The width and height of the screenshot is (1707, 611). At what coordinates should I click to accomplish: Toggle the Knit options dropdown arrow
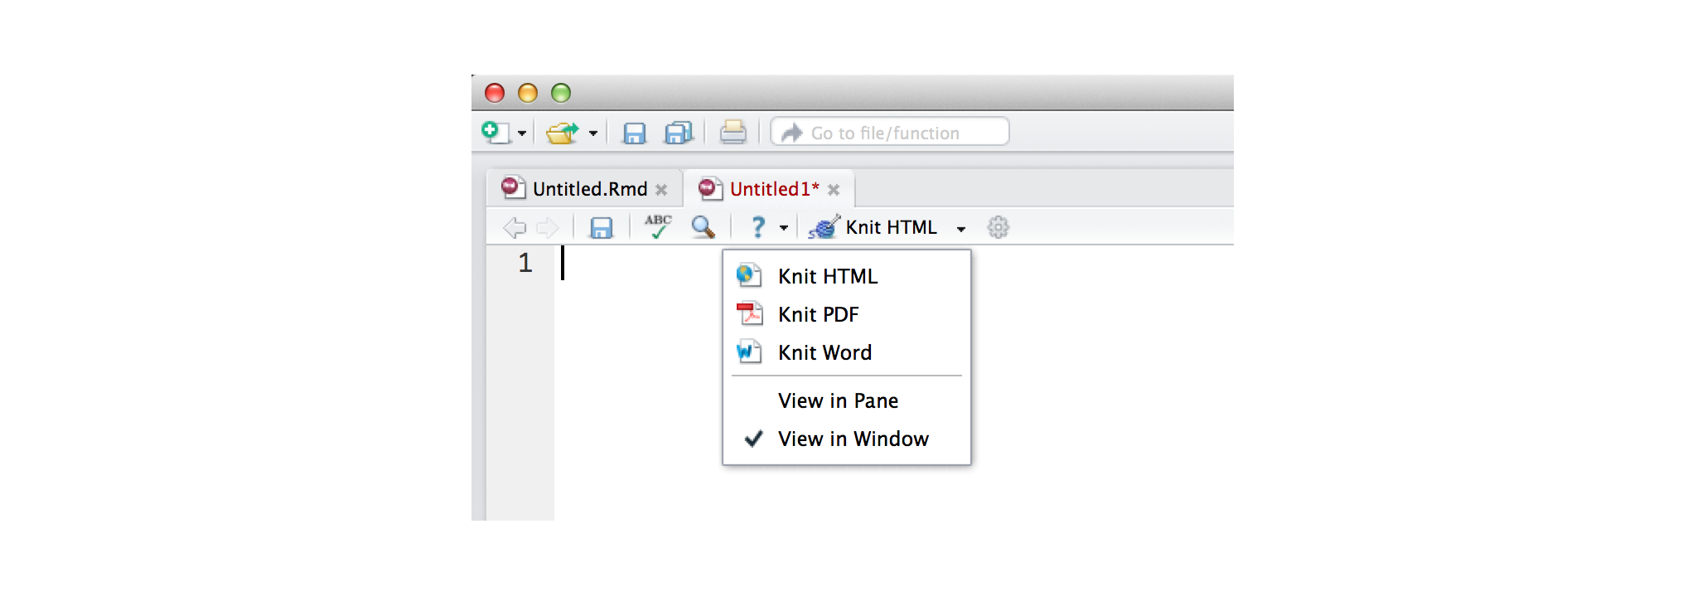pyautogui.click(x=961, y=229)
